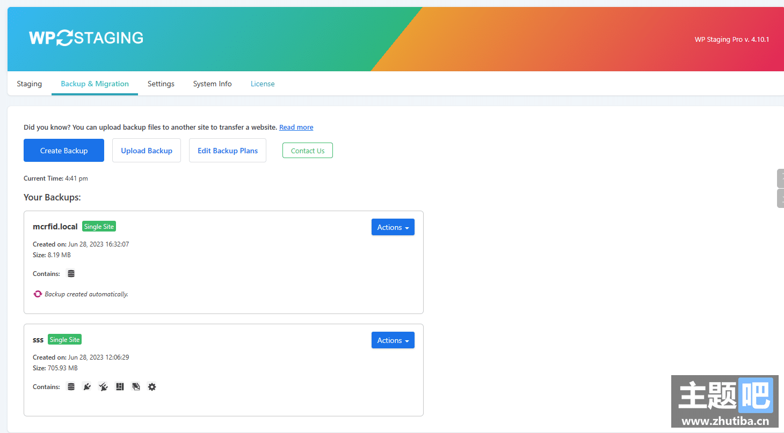Screen dimensions: 784x433
Task: Click the WP Staging logo
Action: click(x=86, y=38)
